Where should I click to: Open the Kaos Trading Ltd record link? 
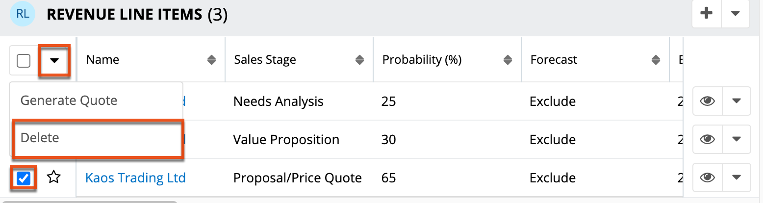pos(135,178)
